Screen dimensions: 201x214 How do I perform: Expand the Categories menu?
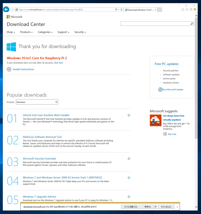coord(45,32)
